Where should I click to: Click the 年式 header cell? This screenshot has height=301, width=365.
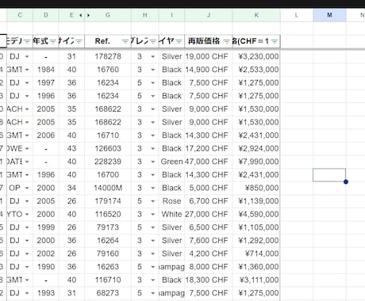(46, 41)
